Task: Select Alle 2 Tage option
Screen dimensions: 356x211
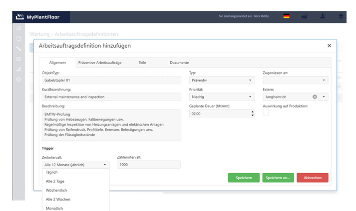Action: click(x=75, y=181)
